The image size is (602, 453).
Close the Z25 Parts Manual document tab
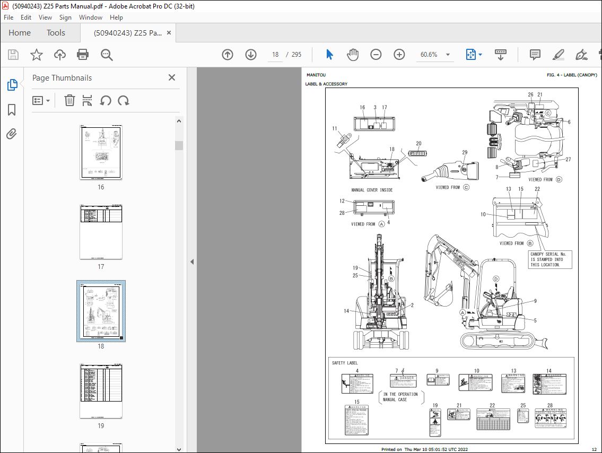tap(169, 33)
